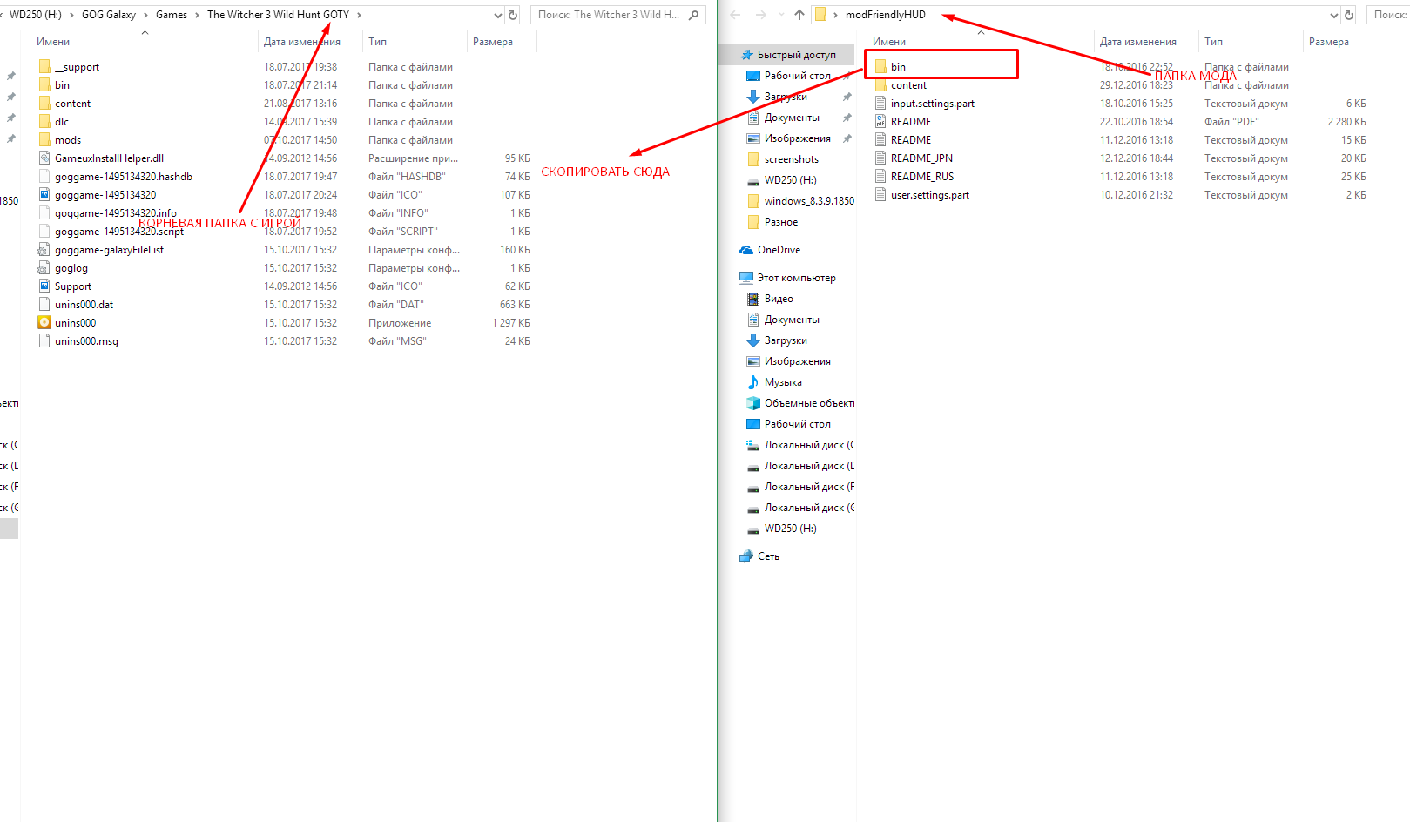Open Рабочий стол under Быстрый доступ
The height and width of the screenshot is (822, 1410).
tap(797, 76)
